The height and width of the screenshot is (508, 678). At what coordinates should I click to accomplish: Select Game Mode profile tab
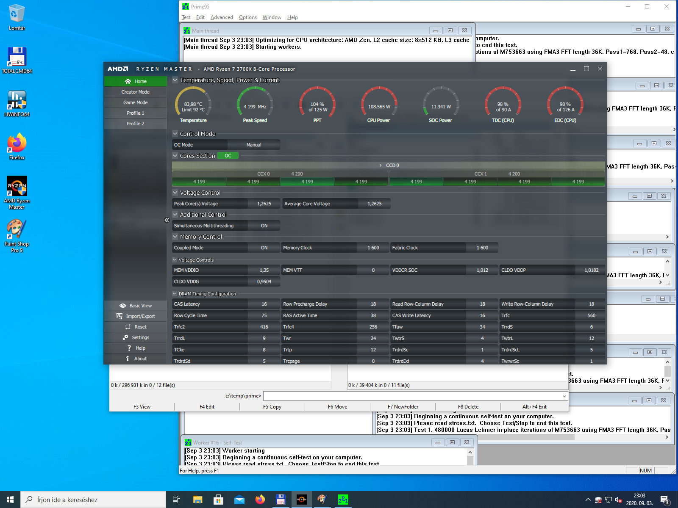pos(136,102)
